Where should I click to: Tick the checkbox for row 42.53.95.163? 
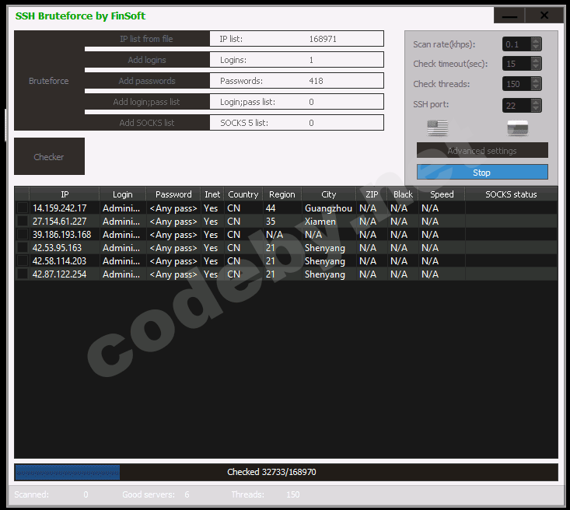pos(23,247)
